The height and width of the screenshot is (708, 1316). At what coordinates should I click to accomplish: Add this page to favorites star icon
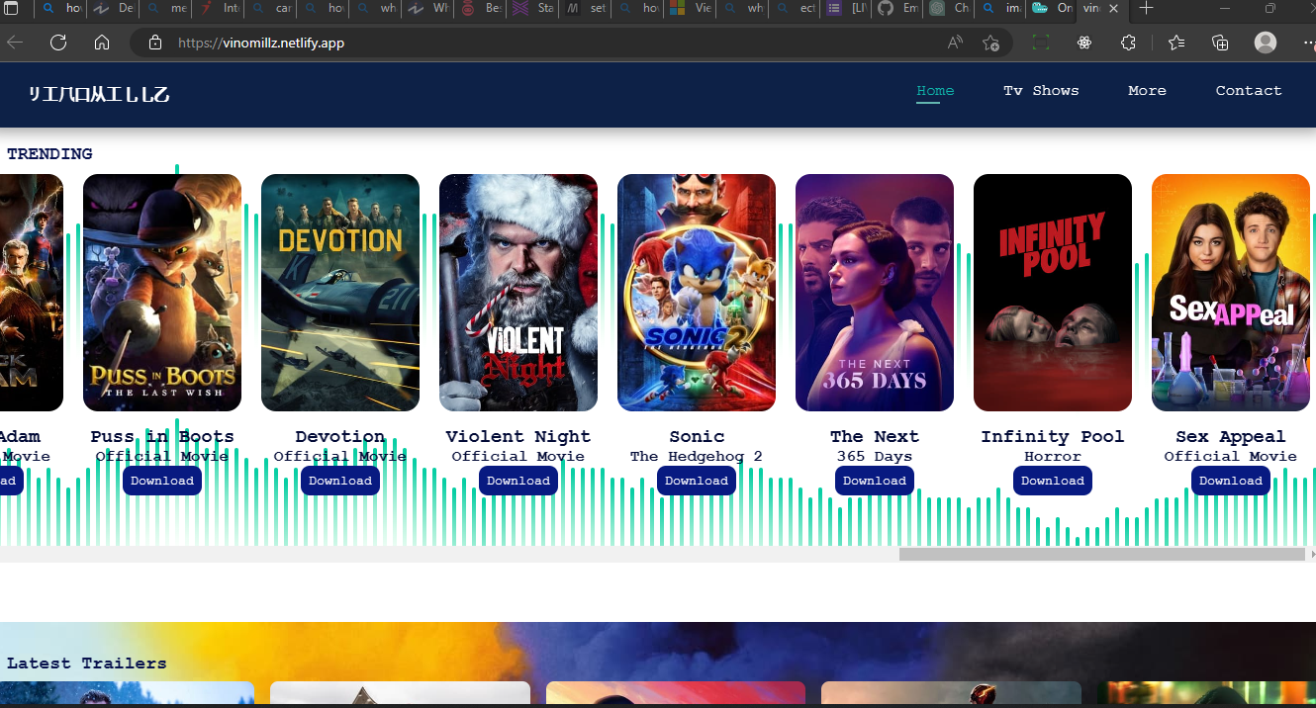click(x=990, y=43)
